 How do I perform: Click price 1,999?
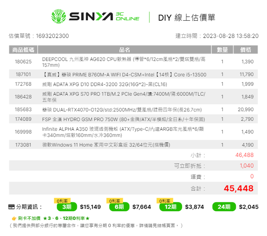point(248,84)
